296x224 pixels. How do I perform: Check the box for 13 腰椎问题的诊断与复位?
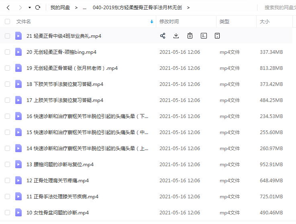point(7,164)
